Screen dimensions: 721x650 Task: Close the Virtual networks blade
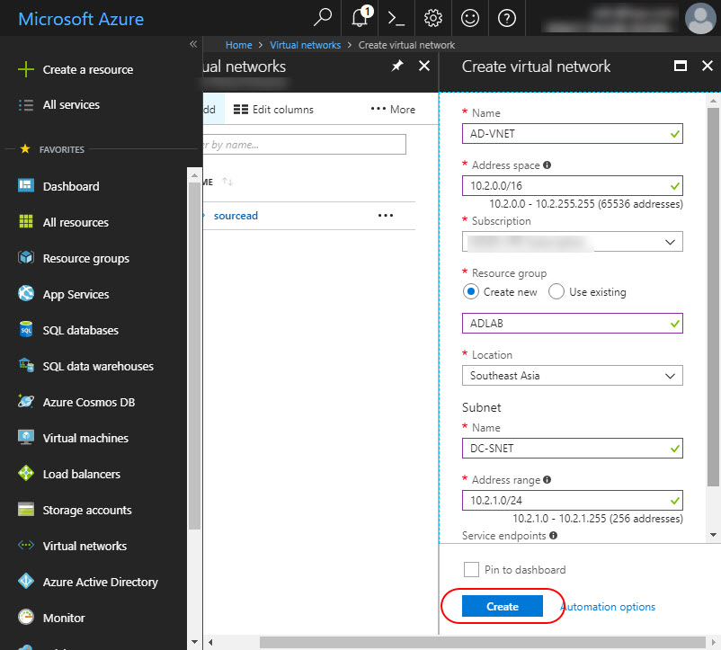pos(424,66)
